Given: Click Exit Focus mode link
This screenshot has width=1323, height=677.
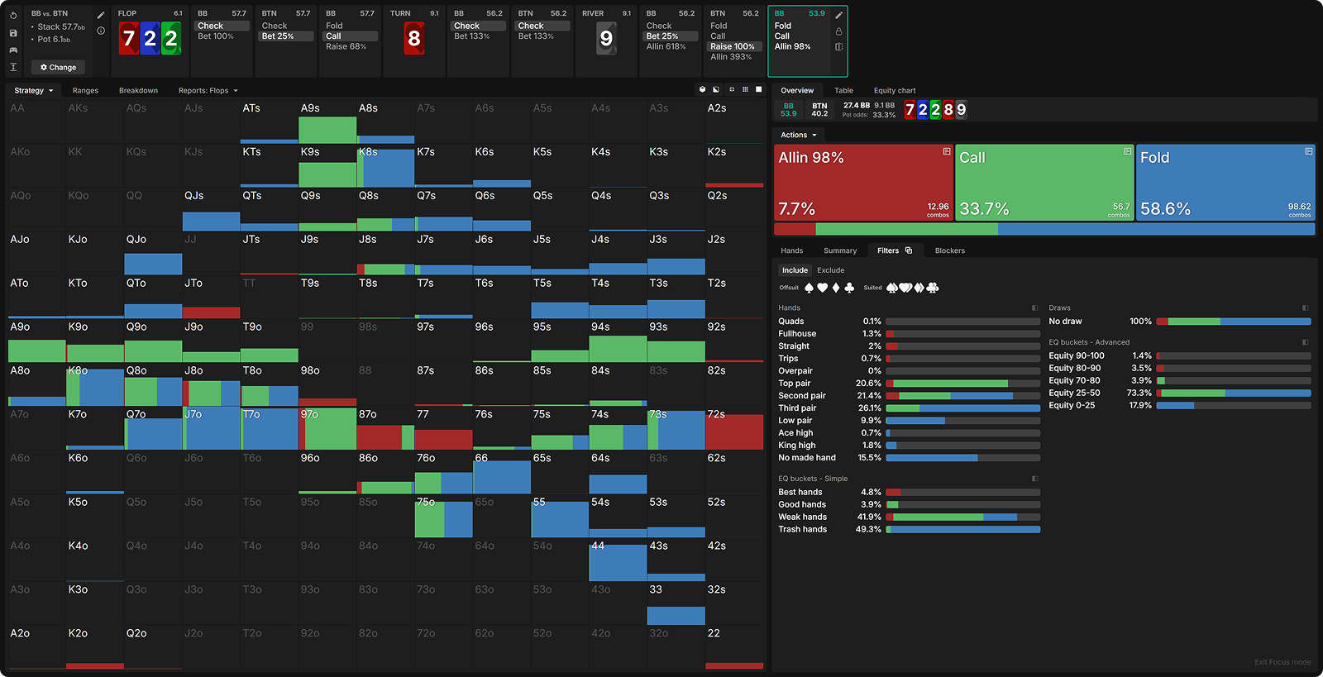Looking at the screenshot, I should click(1282, 662).
